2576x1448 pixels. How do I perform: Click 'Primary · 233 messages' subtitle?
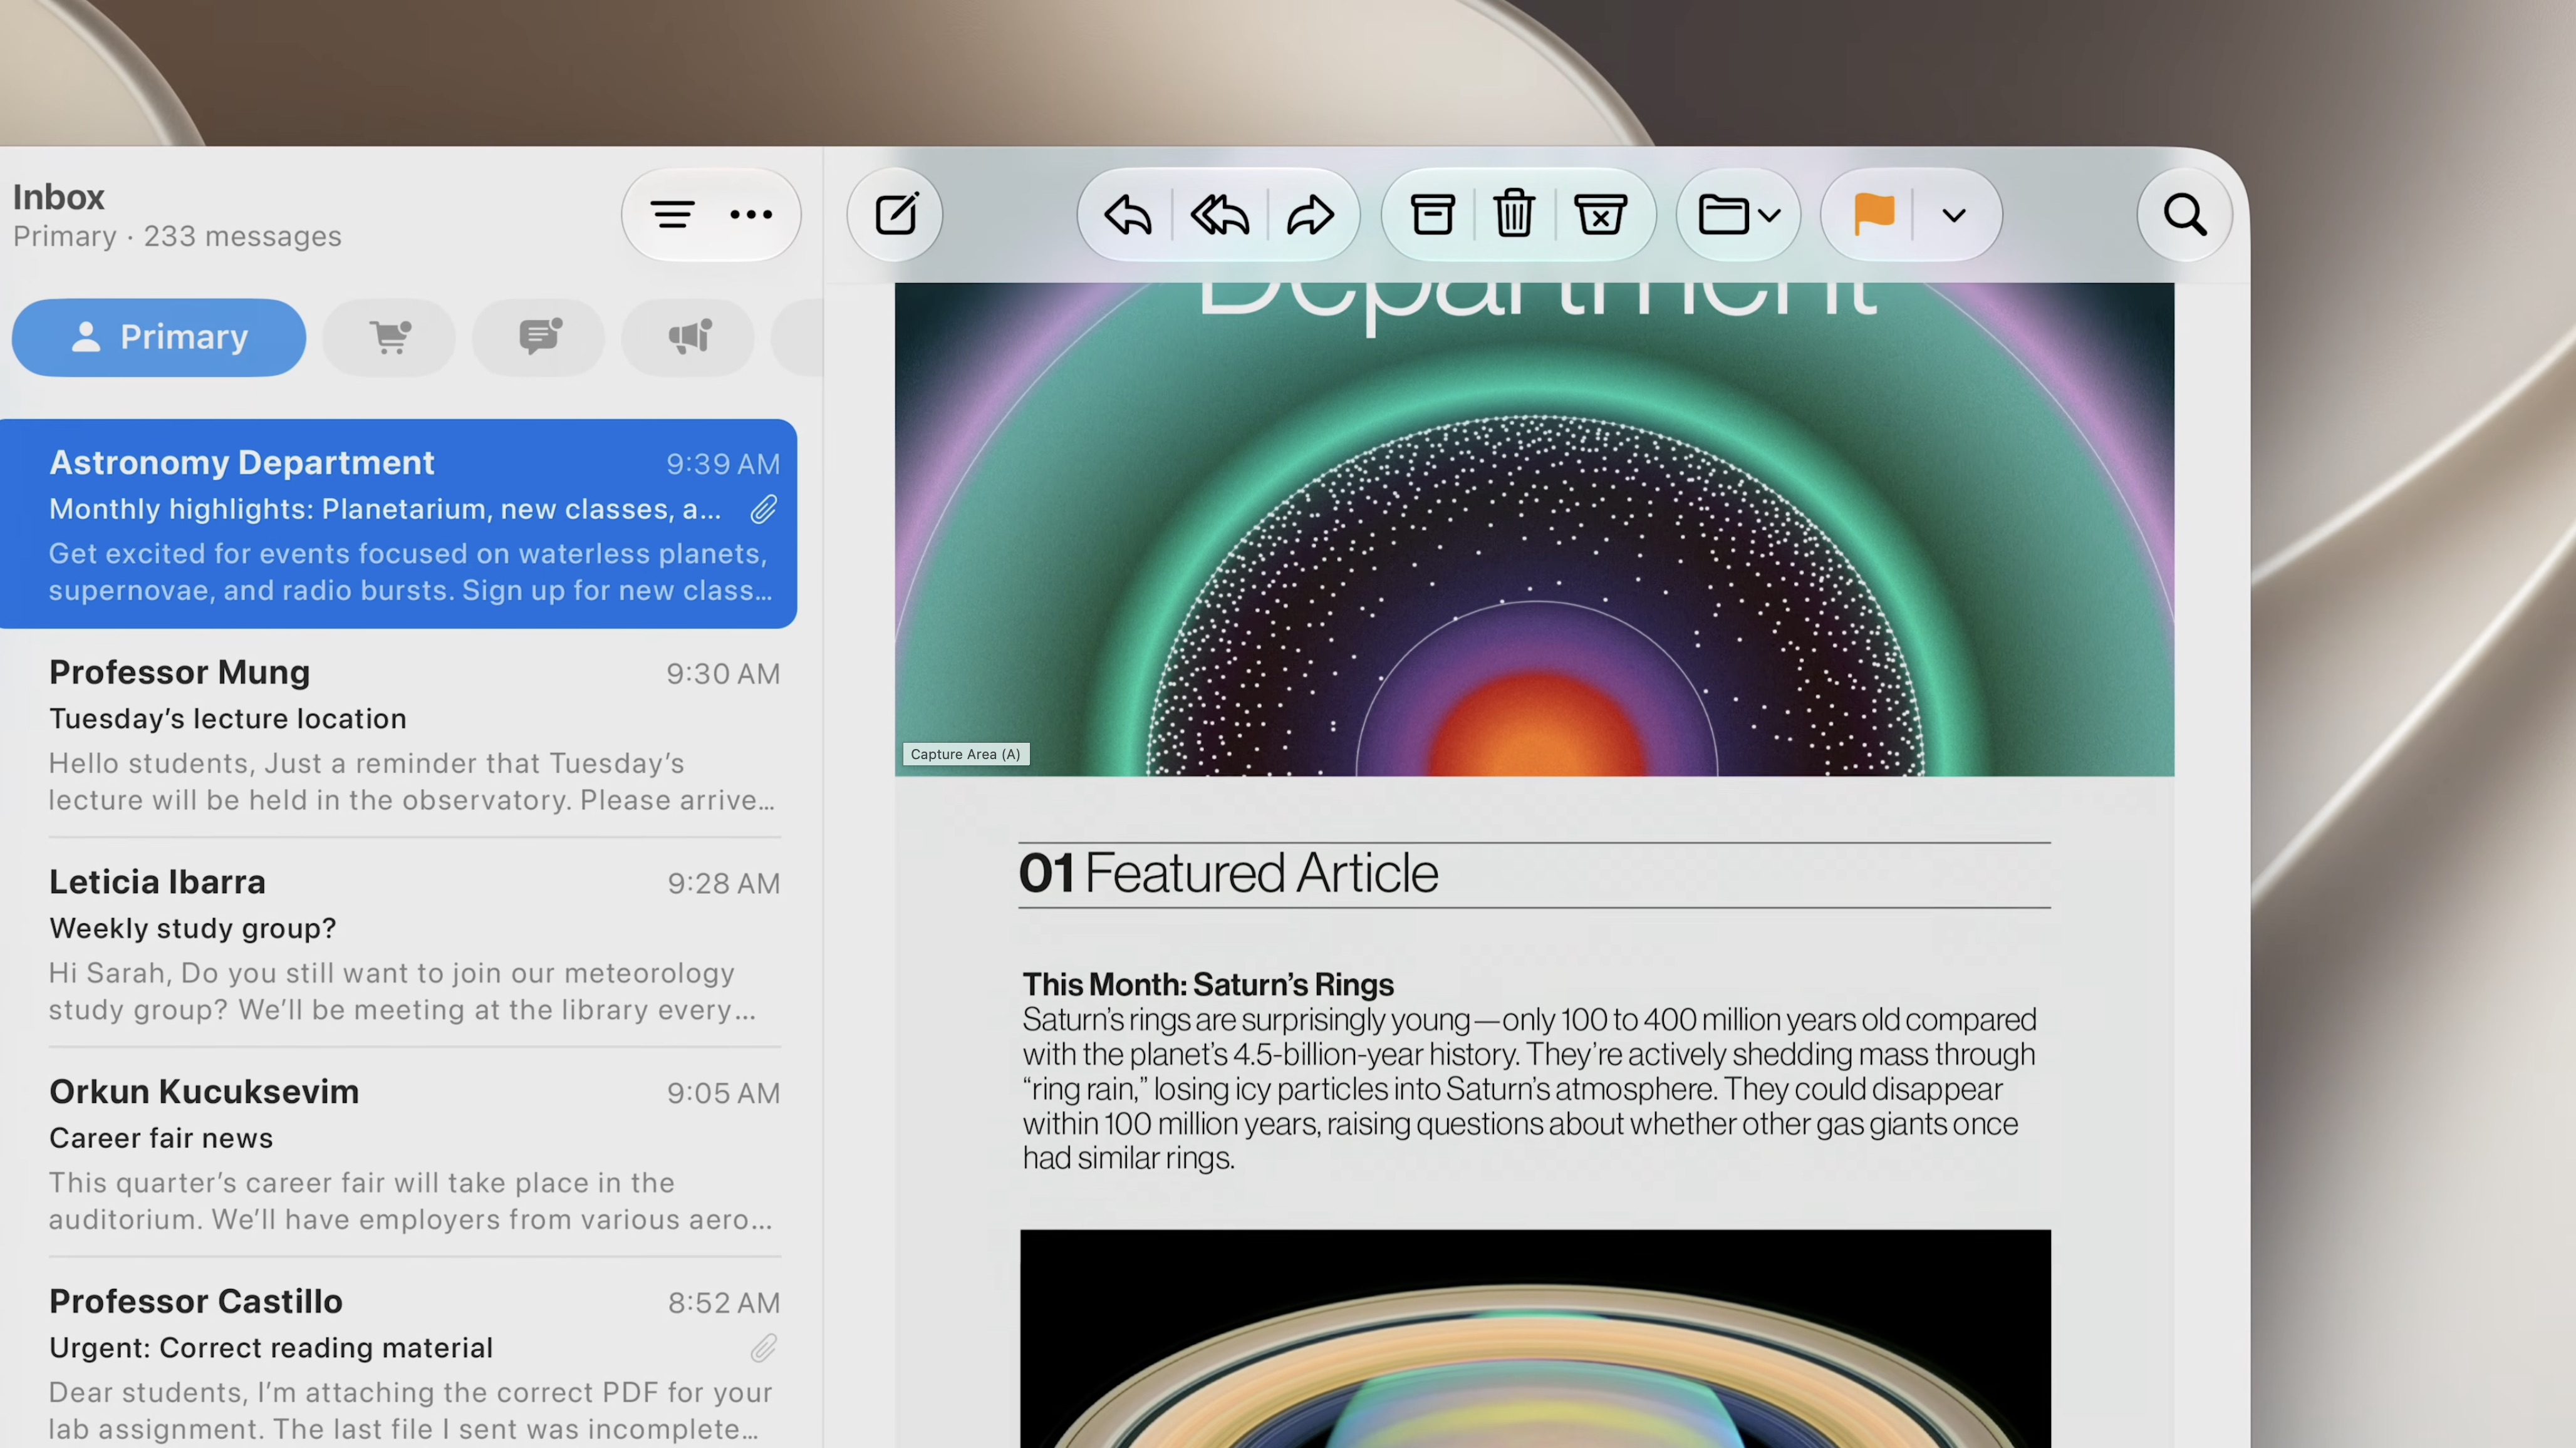(x=177, y=236)
